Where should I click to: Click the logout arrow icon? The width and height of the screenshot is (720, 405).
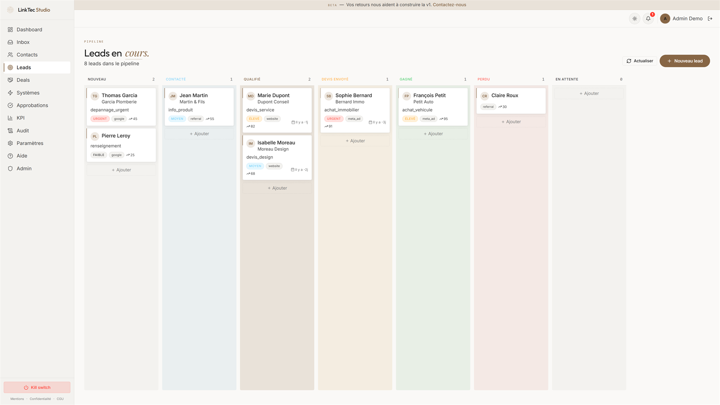pos(710,18)
